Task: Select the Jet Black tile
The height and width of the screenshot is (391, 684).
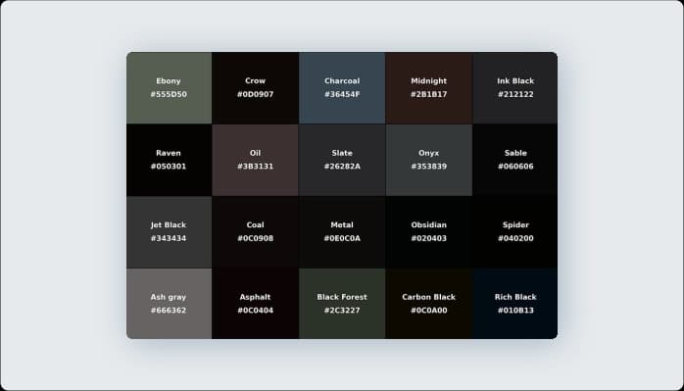Action: (x=170, y=231)
